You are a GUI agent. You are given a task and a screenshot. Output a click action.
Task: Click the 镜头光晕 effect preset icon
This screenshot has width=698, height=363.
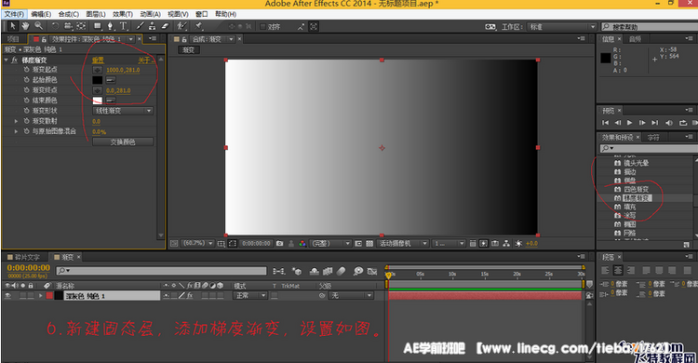tap(617, 163)
